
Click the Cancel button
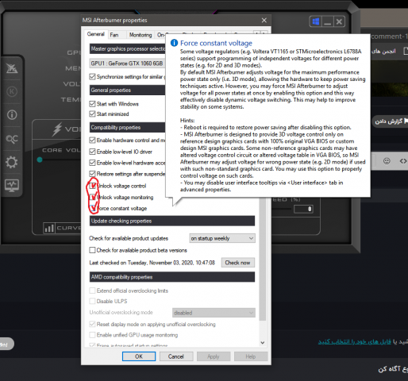coord(176,356)
